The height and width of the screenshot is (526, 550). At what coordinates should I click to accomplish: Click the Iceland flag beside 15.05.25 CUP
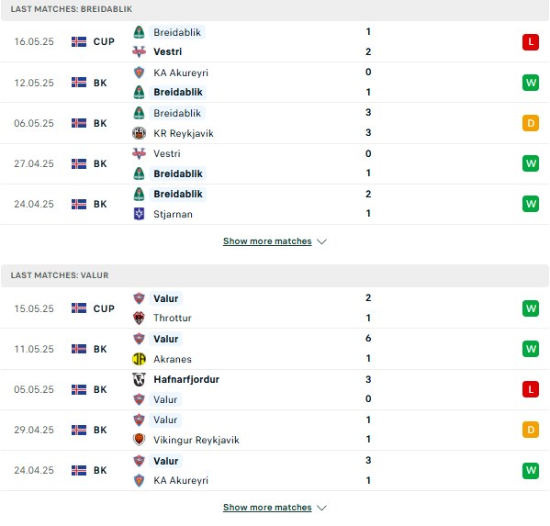point(79,308)
